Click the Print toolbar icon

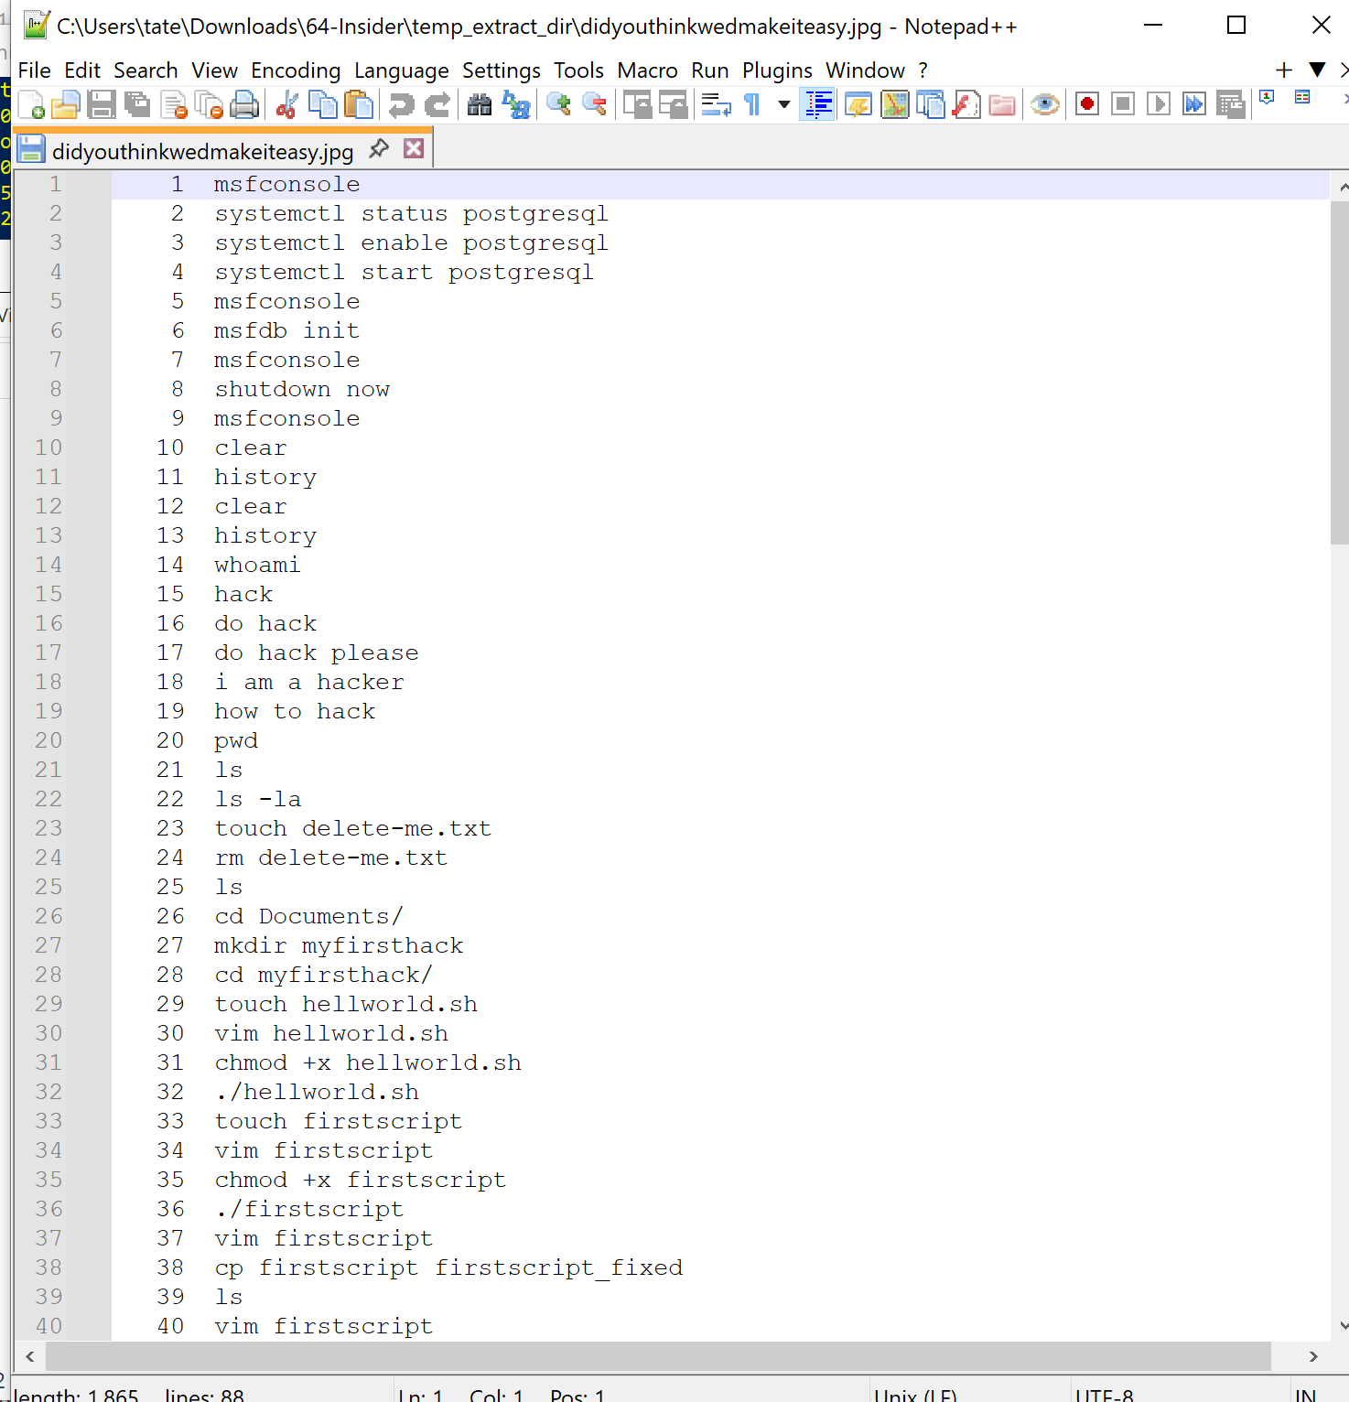coord(244,105)
